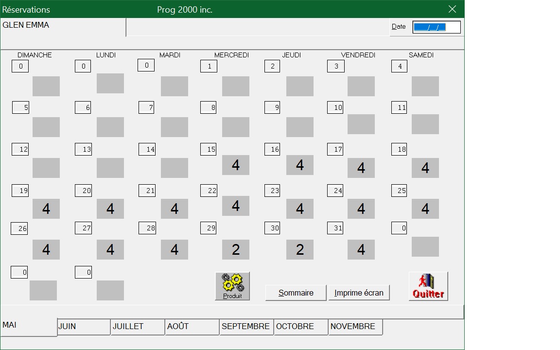Click the VENDREDI column header
Viewport: 560px width, 350px height.
358,55
